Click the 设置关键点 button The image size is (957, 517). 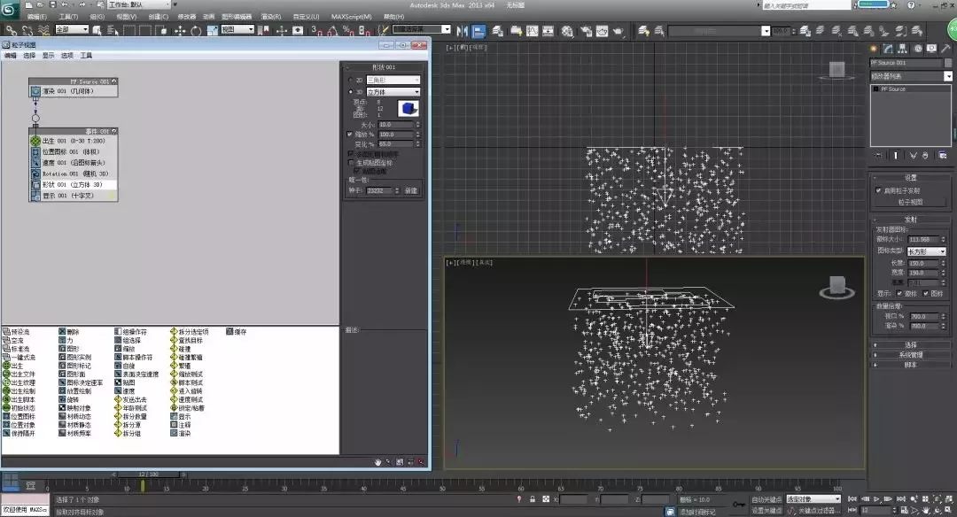point(766,510)
